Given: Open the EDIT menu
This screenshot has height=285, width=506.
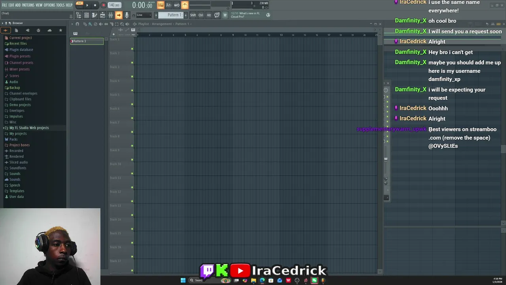Looking at the screenshot, I should (x=11, y=5).
